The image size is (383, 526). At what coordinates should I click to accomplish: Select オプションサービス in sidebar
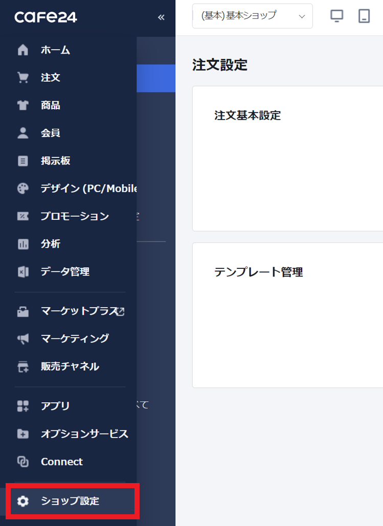84,433
